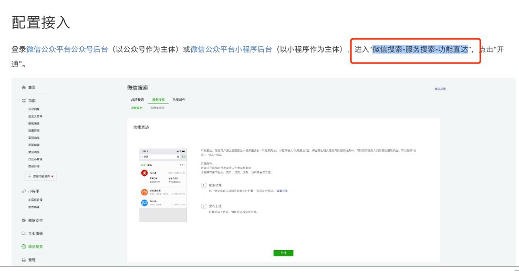Click the 企业微信 sidebar icon
Image resolution: width=519 pixels, height=271 pixels.
(x=24, y=233)
